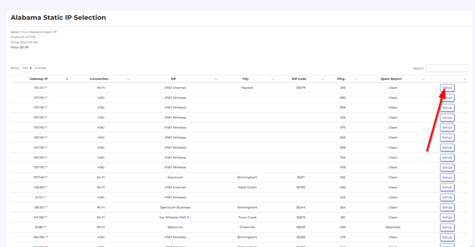Click Setup for the row with ping 830

447,98
